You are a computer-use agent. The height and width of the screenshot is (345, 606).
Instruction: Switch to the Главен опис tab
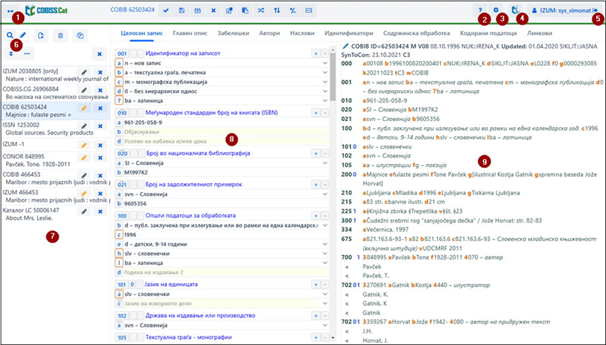190,33
